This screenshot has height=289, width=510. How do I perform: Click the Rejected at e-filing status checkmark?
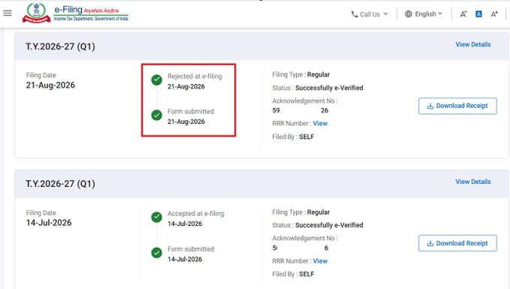[x=157, y=80]
